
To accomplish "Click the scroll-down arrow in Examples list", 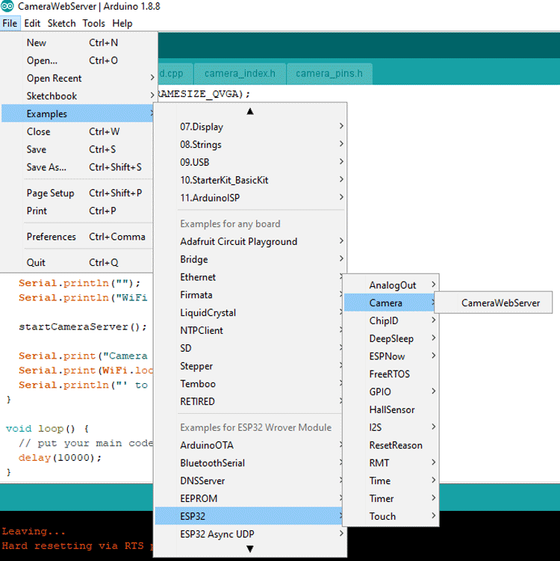I will pyautogui.click(x=250, y=549).
